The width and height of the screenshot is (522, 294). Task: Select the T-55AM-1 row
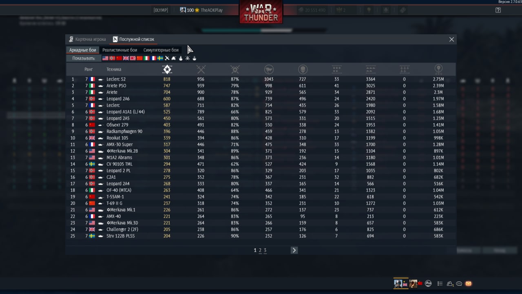point(261,197)
